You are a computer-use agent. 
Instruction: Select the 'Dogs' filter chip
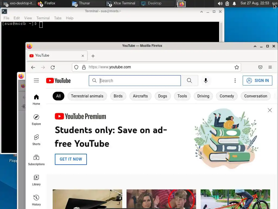(x=163, y=96)
